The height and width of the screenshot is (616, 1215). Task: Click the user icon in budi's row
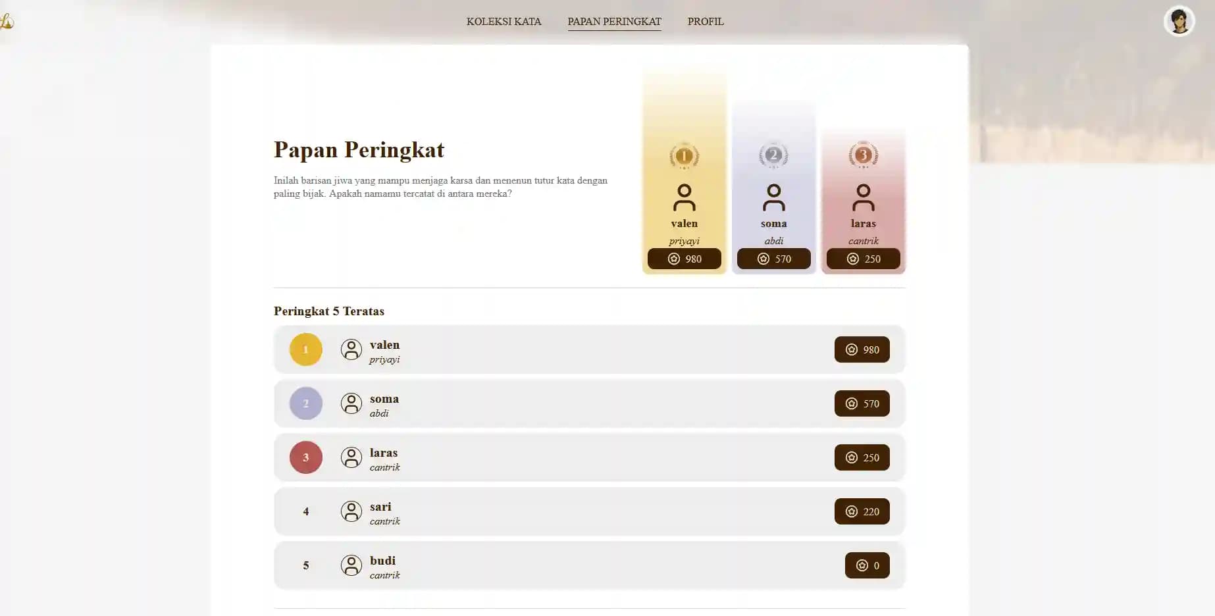(x=351, y=565)
